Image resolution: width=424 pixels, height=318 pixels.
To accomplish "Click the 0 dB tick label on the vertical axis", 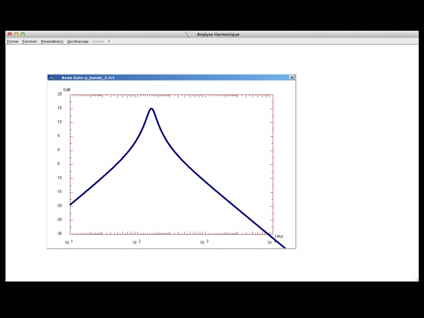I will tap(59, 150).
